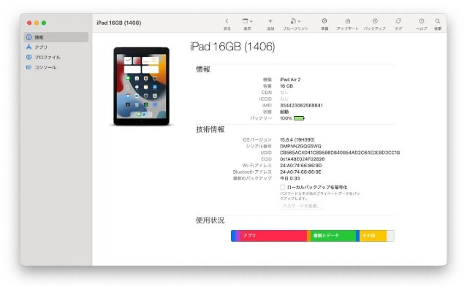The image size is (467, 292).
Task: Click the ECID value 0x1A48E024F02826
Action: pos(303,159)
